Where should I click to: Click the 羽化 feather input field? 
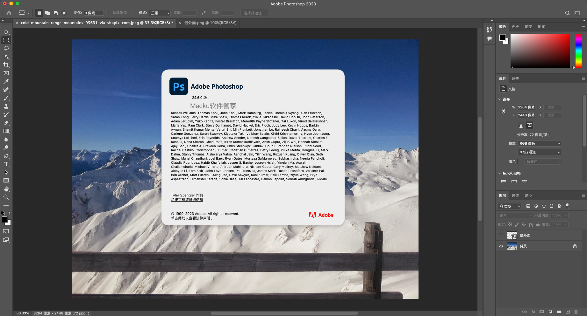94,13
